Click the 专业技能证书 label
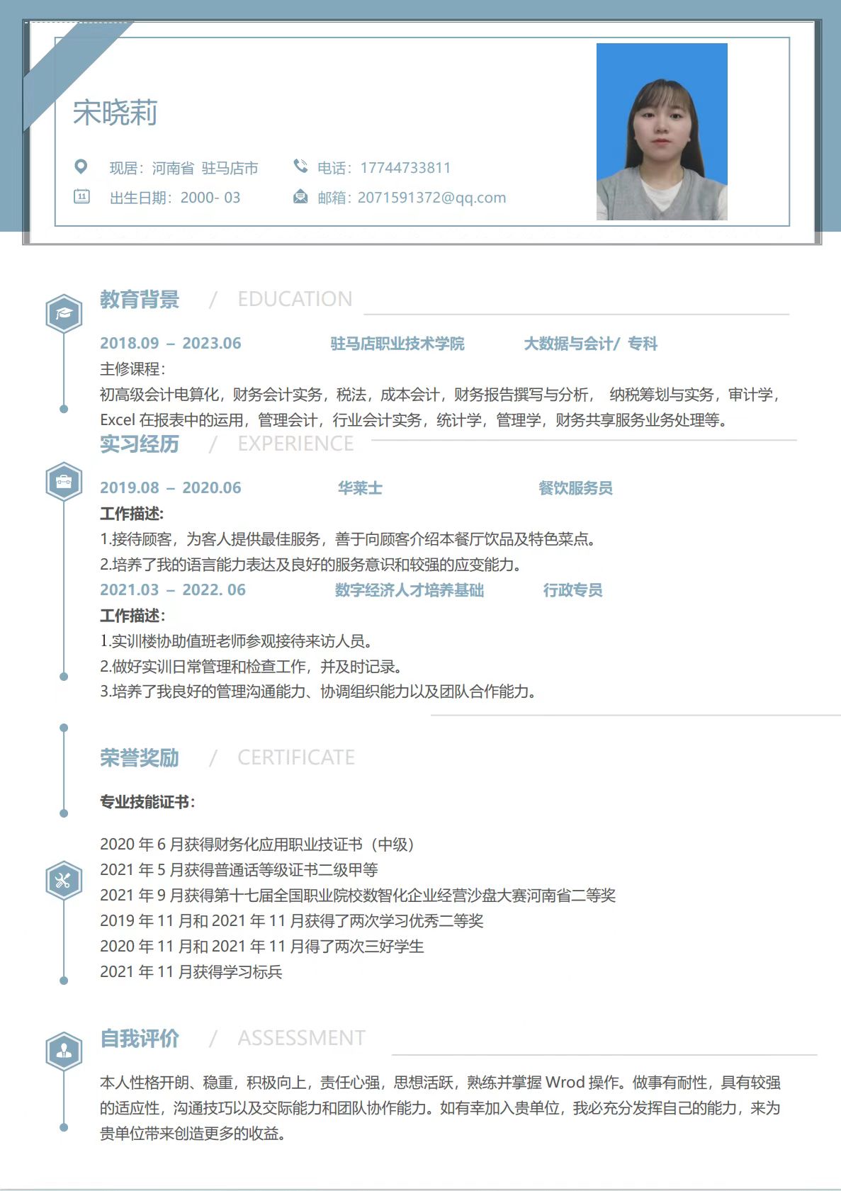 [147, 802]
